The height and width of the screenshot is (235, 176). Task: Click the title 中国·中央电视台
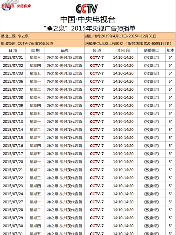tap(88, 19)
